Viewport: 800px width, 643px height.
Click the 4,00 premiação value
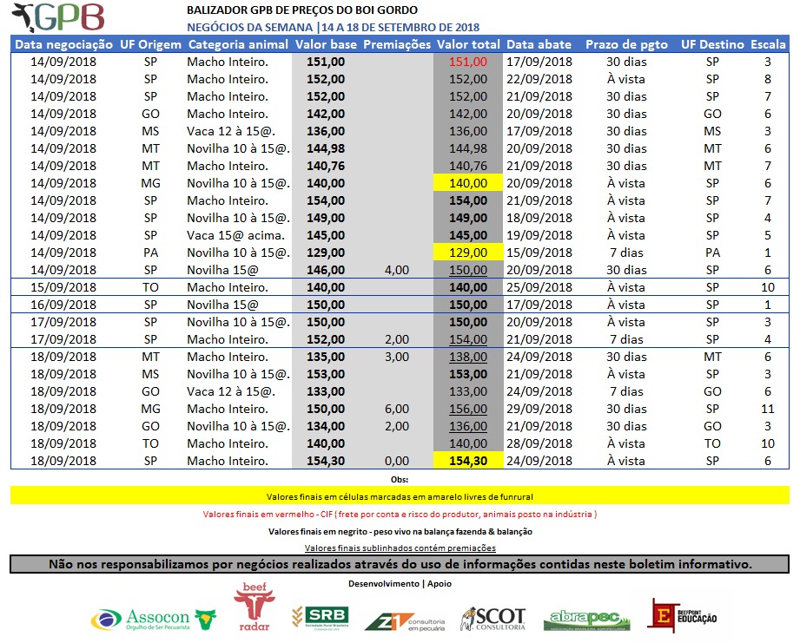[x=397, y=270]
